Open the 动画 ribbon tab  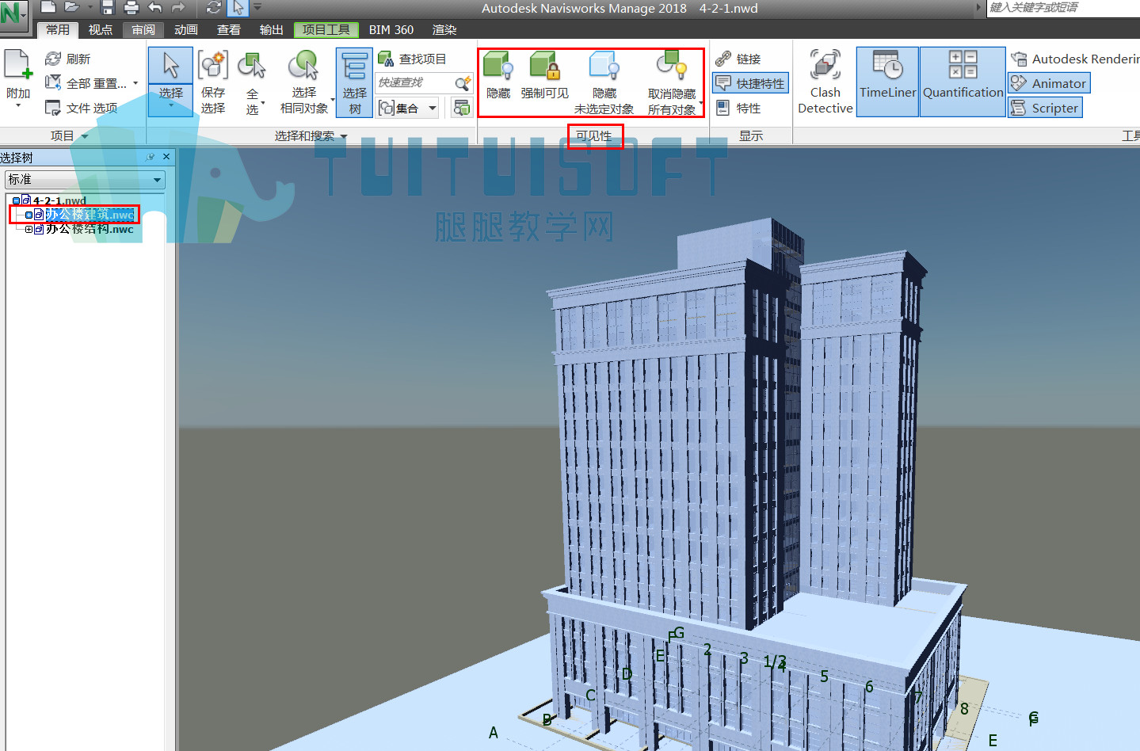pyautogui.click(x=186, y=29)
